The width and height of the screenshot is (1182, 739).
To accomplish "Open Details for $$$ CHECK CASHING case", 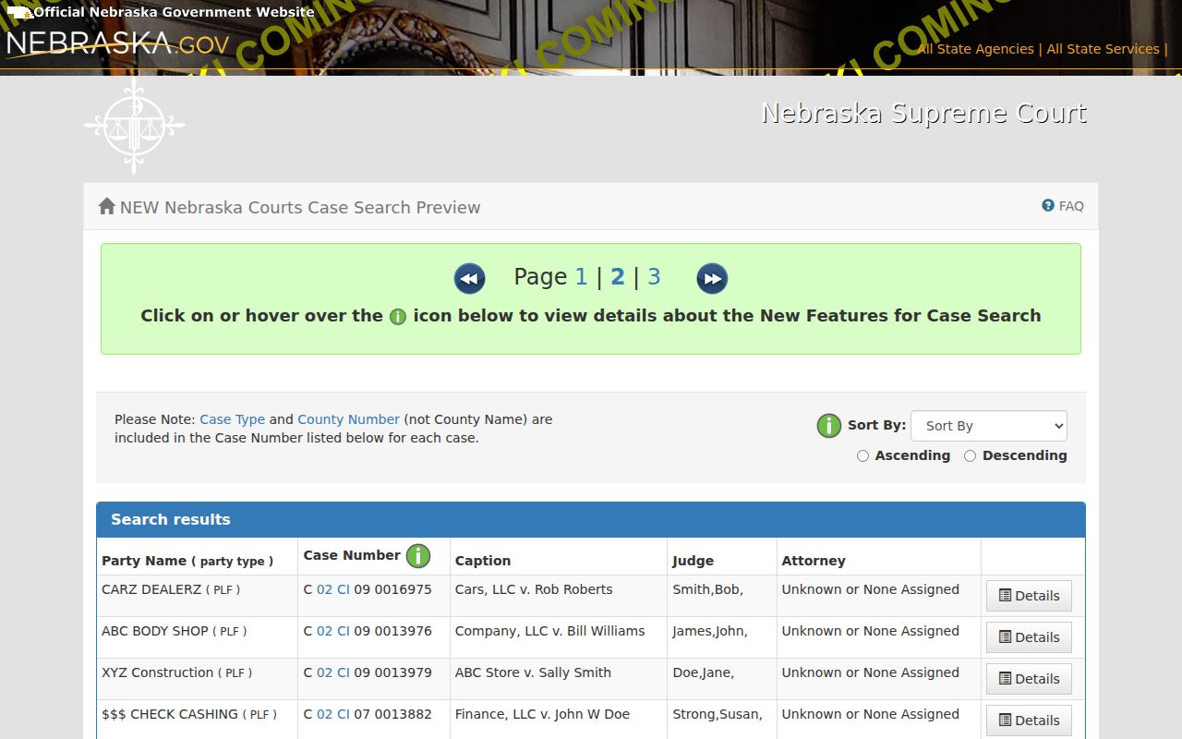I will pos(1029,721).
